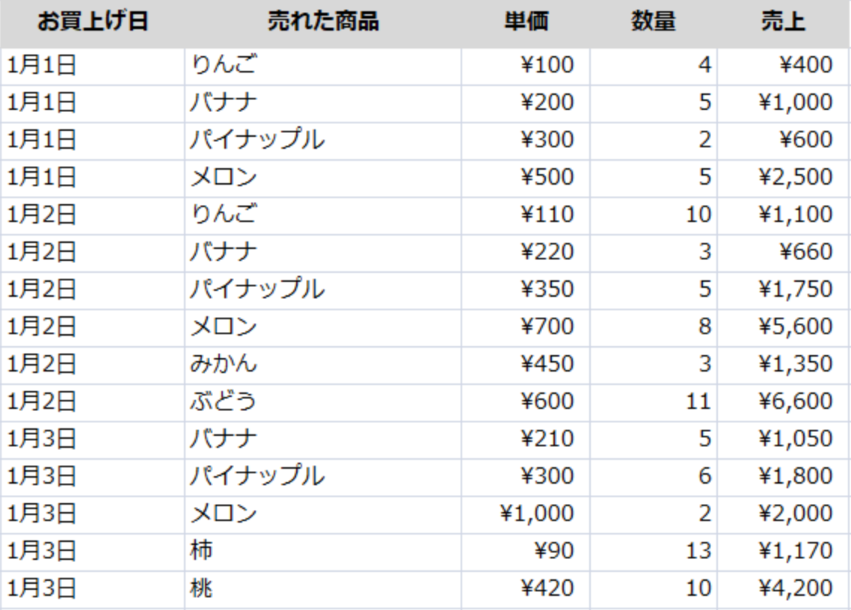Click the 単価 column header
851x610 pixels.
point(525,22)
